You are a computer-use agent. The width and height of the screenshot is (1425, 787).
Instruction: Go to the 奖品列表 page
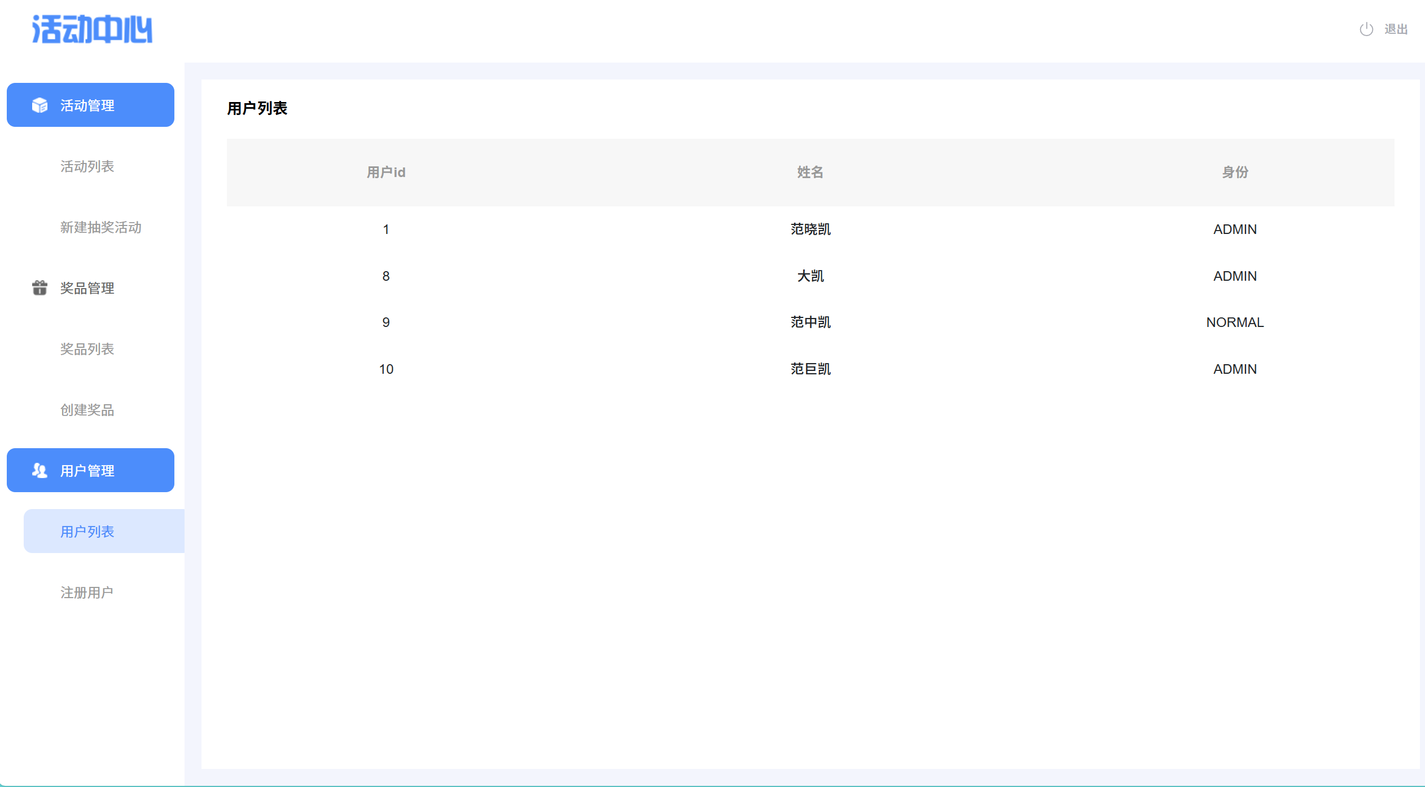click(x=87, y=349)
